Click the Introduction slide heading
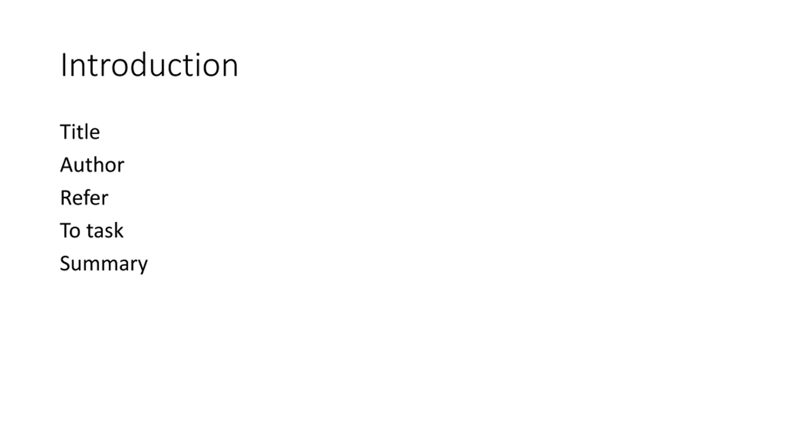 tap(149, 65)
